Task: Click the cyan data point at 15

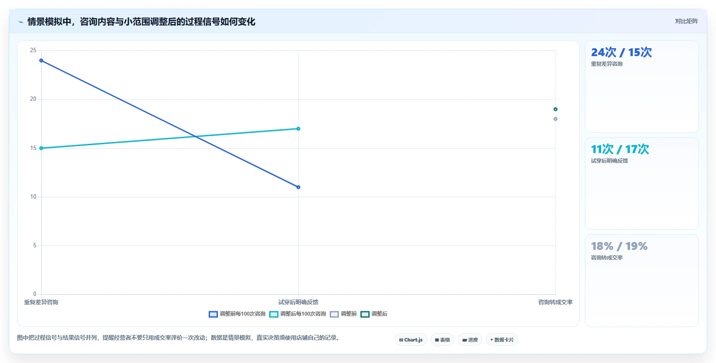Action: click(x=41, y=148)
